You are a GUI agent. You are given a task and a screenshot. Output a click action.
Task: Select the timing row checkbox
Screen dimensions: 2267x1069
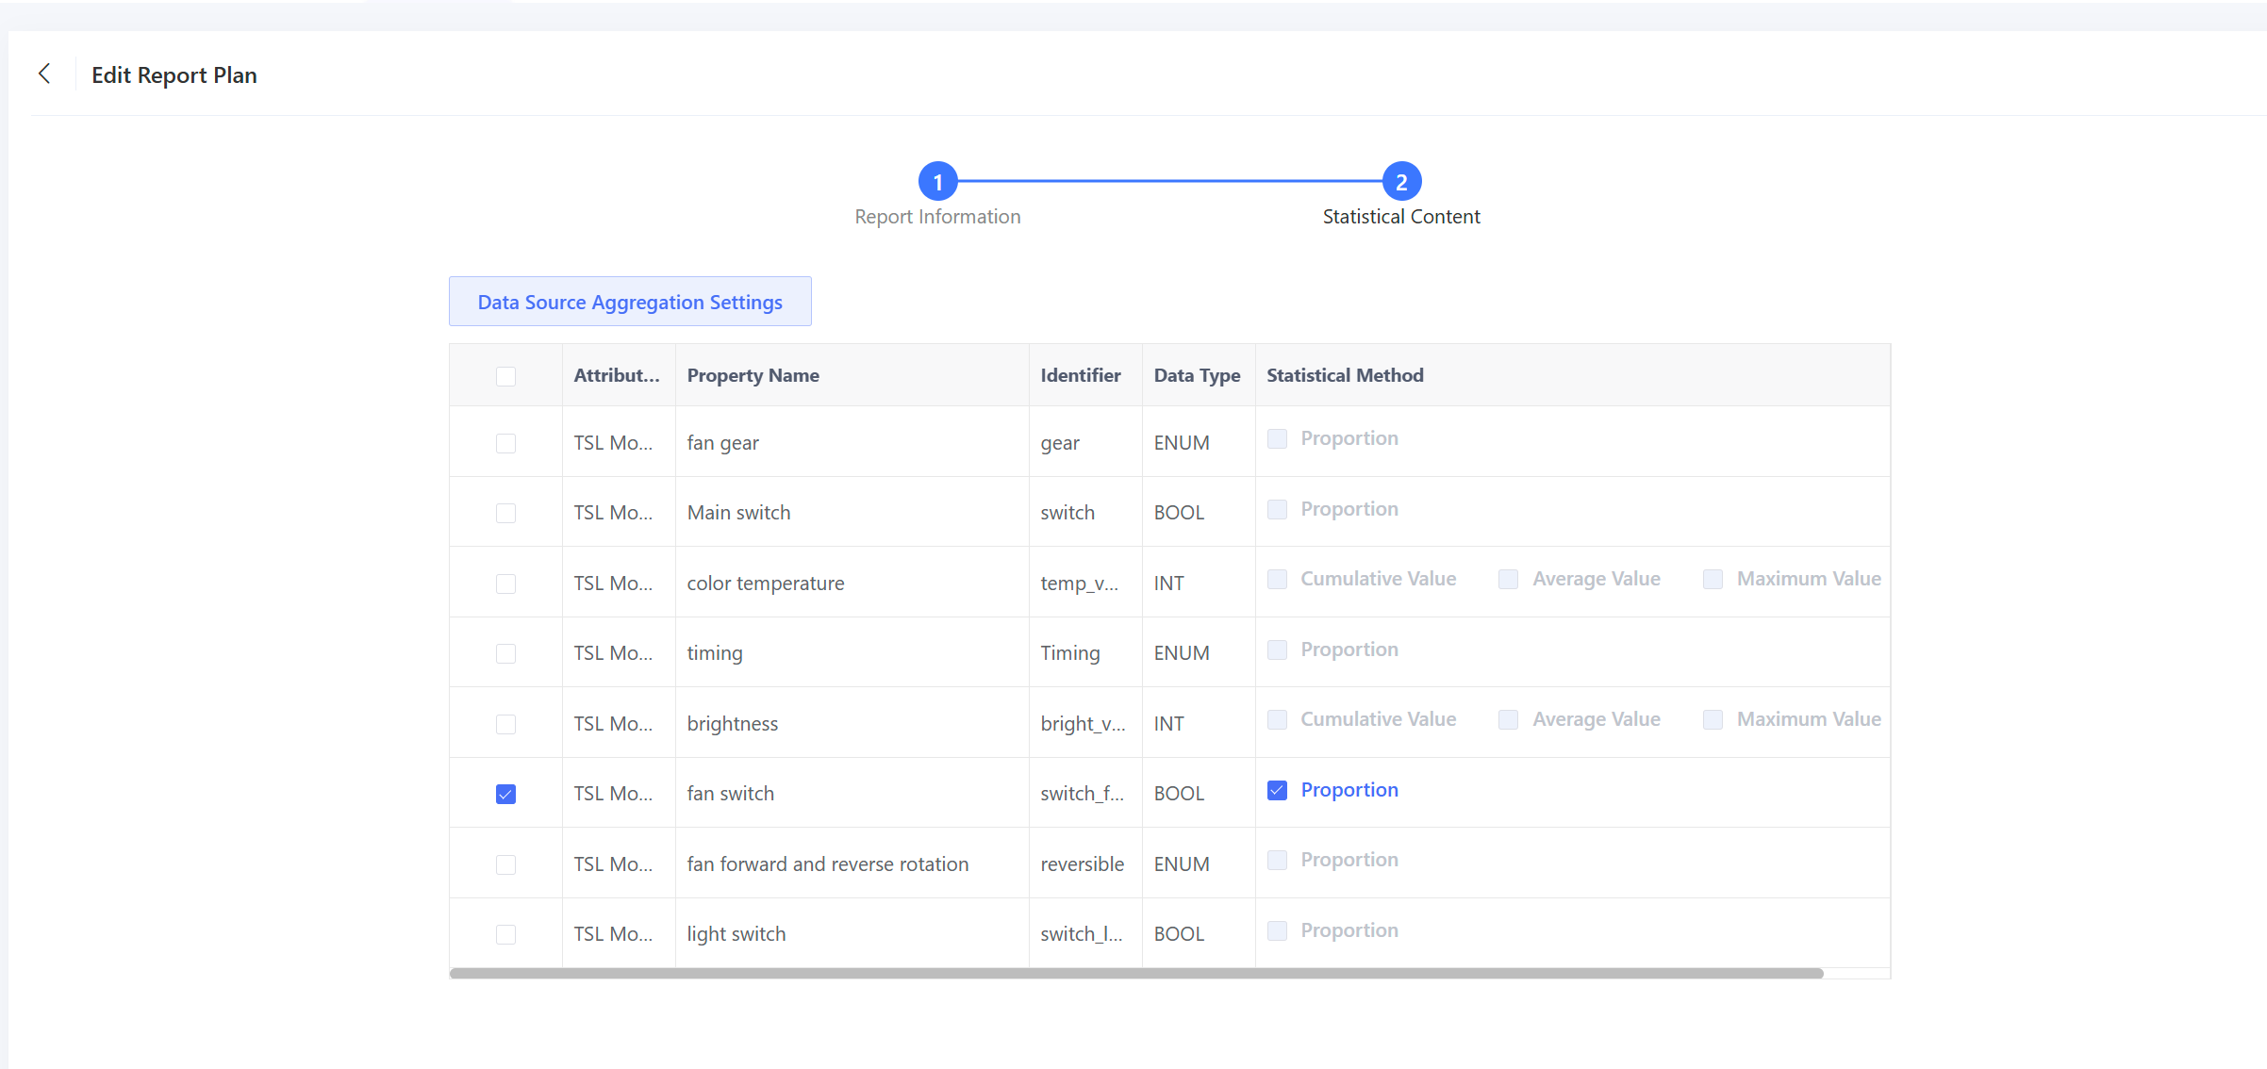point(505,653)
